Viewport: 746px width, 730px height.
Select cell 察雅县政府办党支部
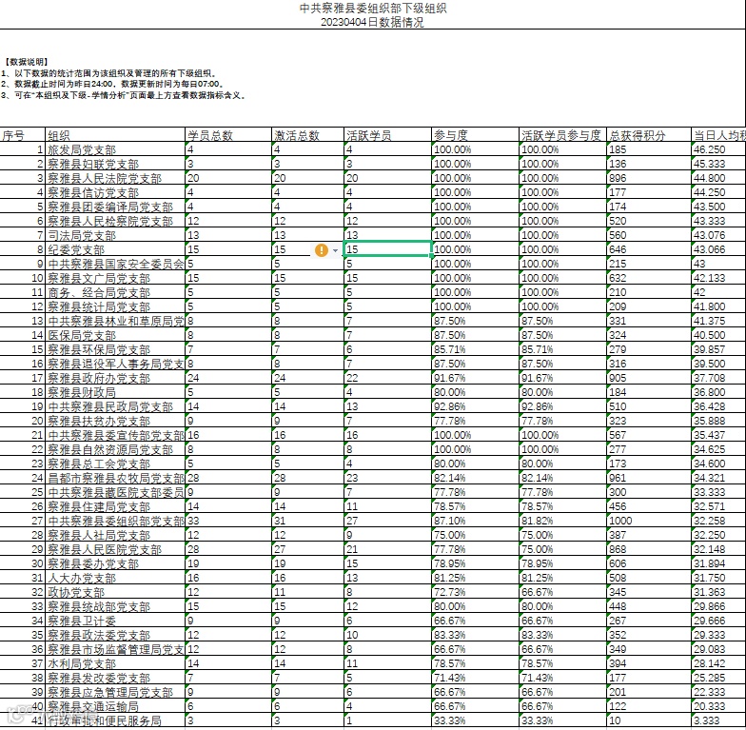click(x=115, y=378)
